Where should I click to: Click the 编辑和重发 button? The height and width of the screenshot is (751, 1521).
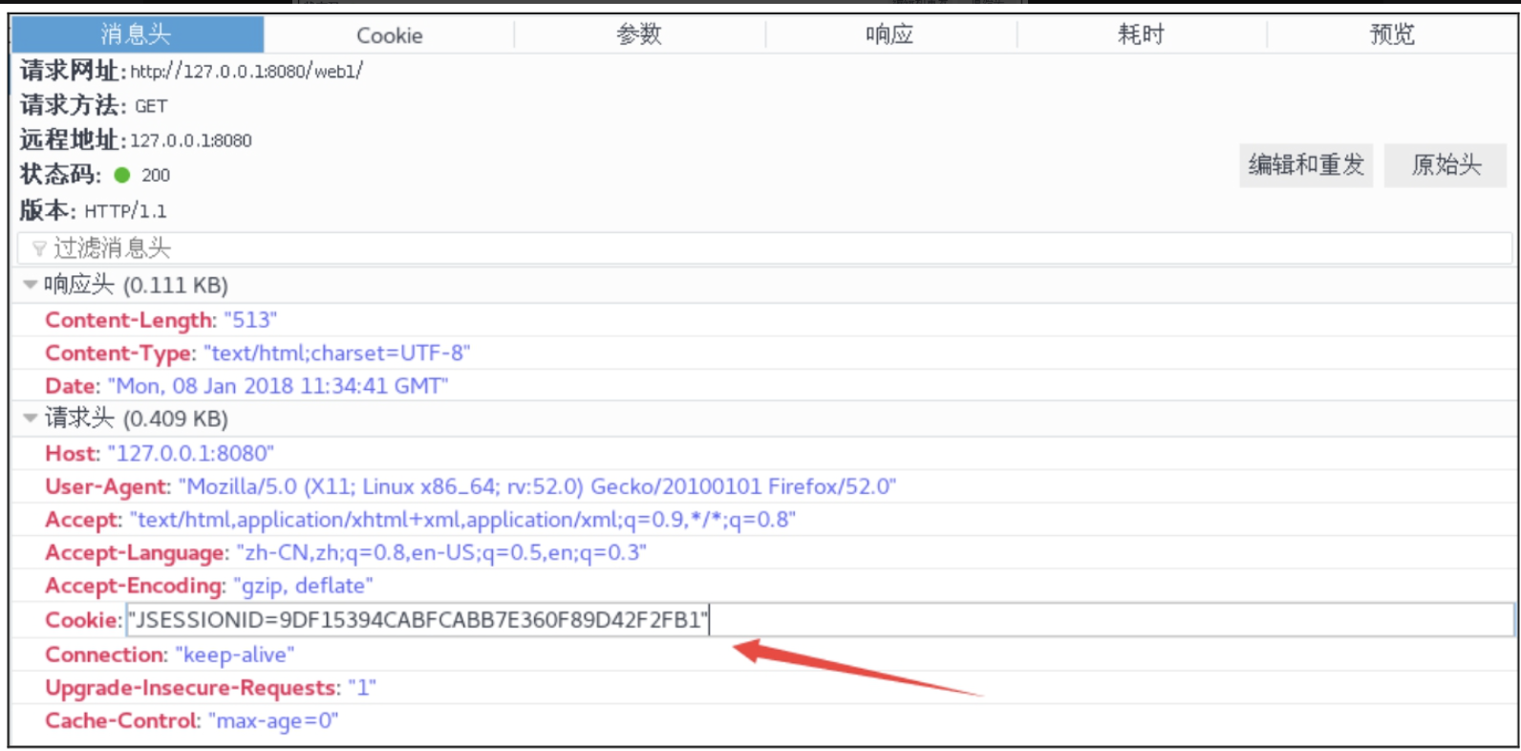point(1306,165)
